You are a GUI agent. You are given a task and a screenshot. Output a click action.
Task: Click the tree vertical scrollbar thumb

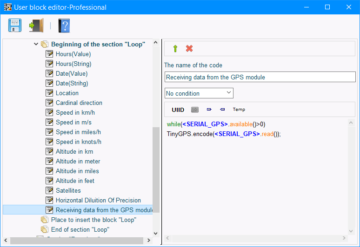tap(156, 169)
